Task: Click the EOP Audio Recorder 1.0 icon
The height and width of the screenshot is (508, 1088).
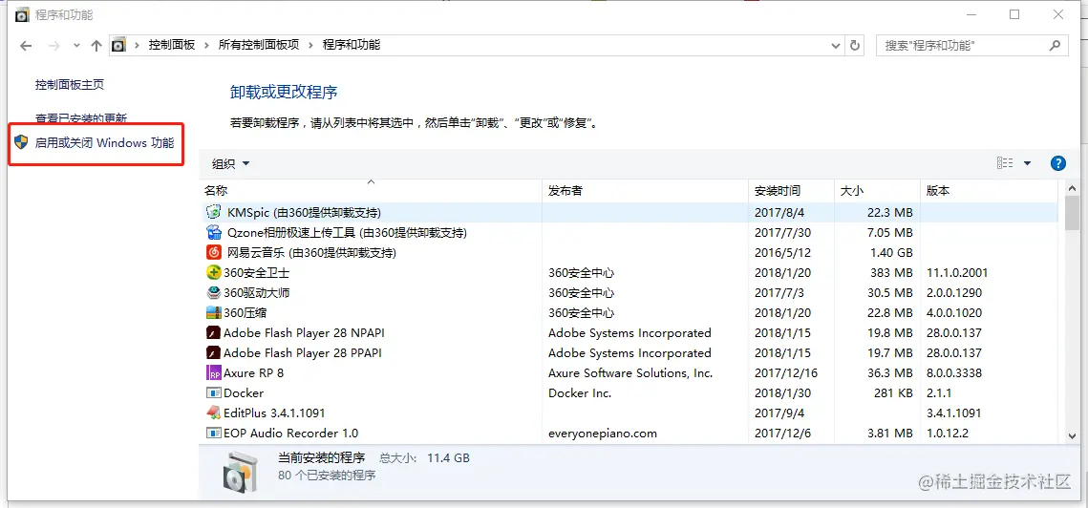Action: 214,434
